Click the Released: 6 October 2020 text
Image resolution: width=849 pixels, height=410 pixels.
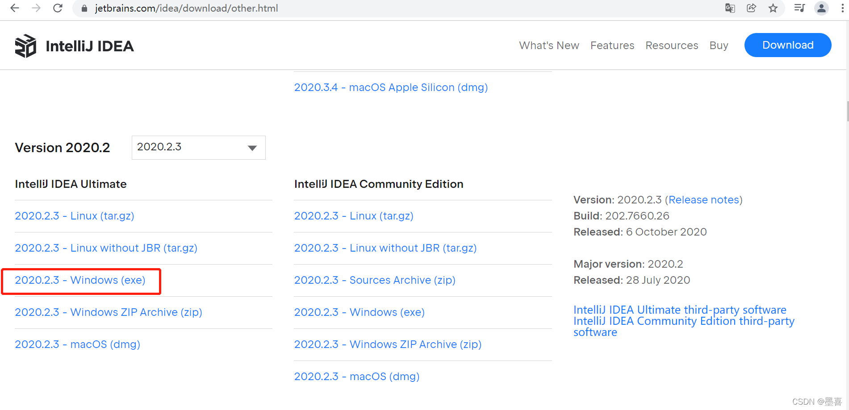[x=640, y=232]
